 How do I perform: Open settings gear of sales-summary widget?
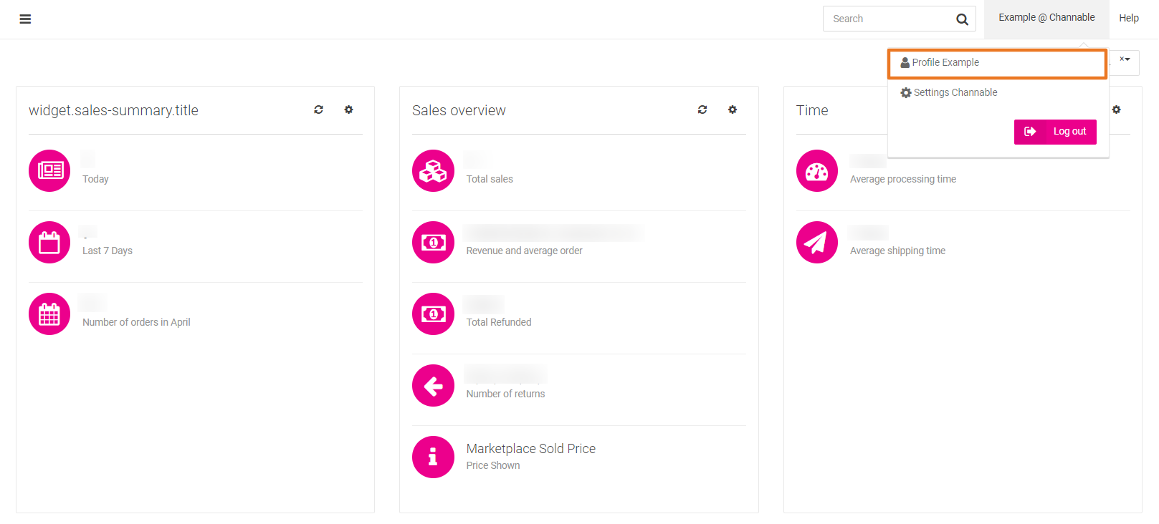(348, 110)
